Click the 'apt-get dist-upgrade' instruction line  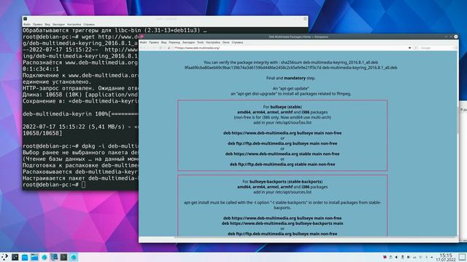290,94
